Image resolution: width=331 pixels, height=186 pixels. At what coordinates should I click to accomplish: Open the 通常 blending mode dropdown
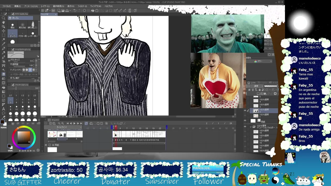(x=257, y=86)
